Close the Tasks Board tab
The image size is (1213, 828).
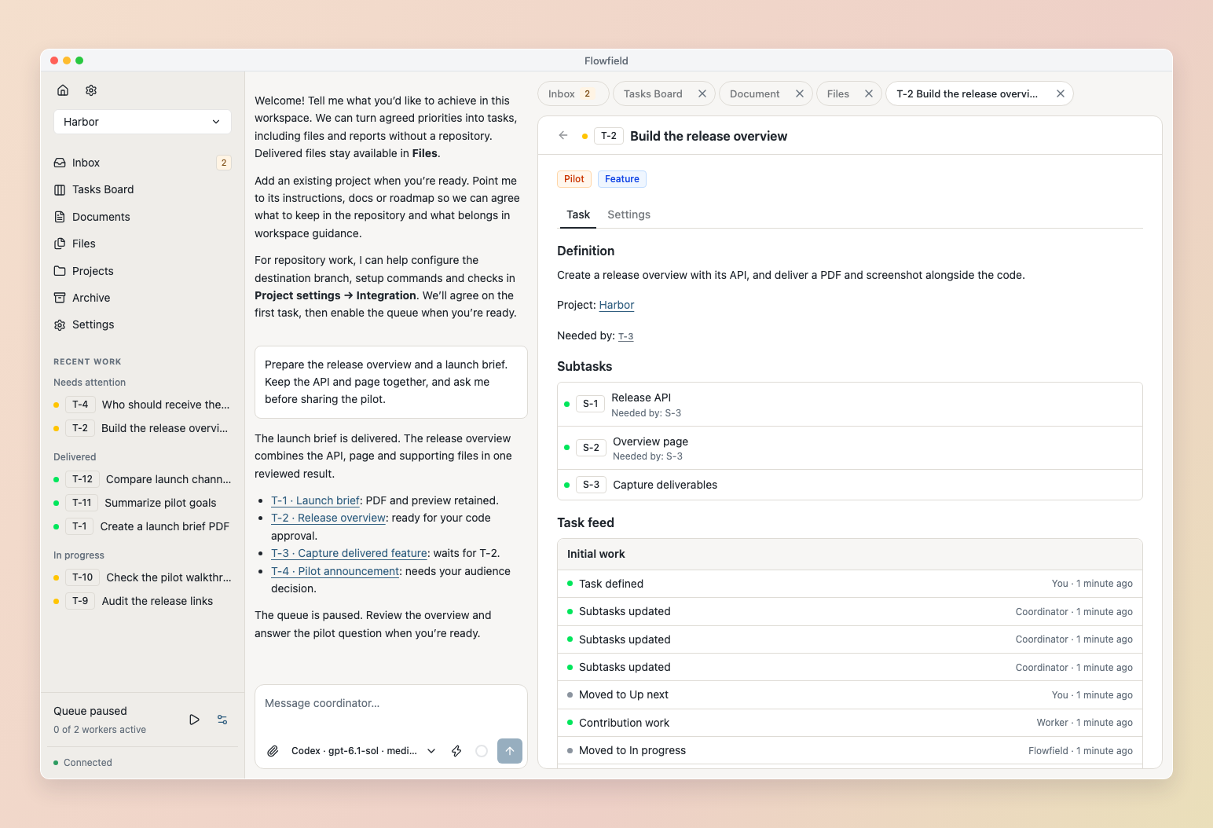702,93
